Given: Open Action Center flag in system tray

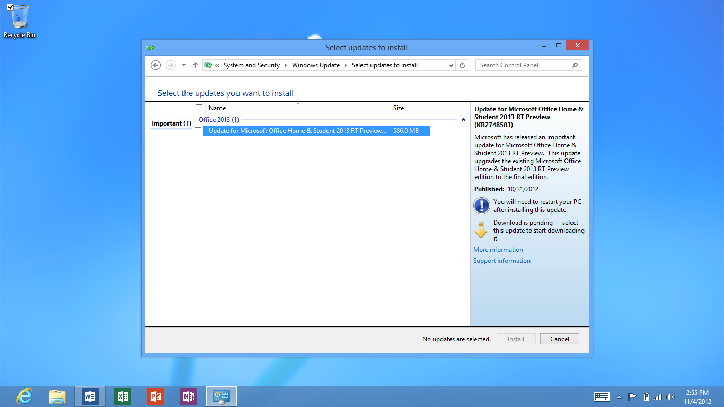Looking at the screenshot, I should 632,397.
